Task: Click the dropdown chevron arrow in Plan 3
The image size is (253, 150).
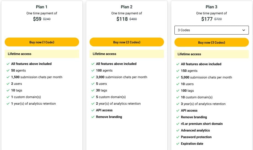Action: click(244, 30)
